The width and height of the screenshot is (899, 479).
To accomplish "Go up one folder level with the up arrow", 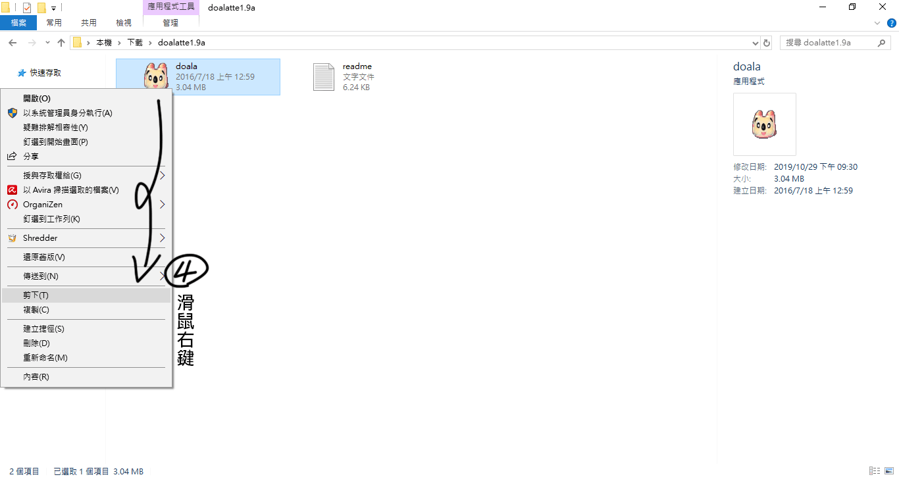I will click(61, 43).
